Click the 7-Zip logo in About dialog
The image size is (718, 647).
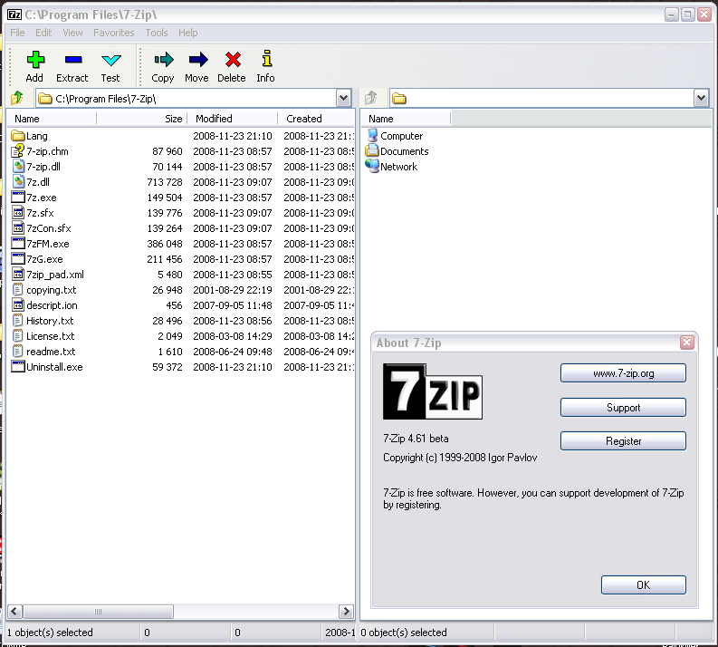pyautogui.click(x=433, y=391)
